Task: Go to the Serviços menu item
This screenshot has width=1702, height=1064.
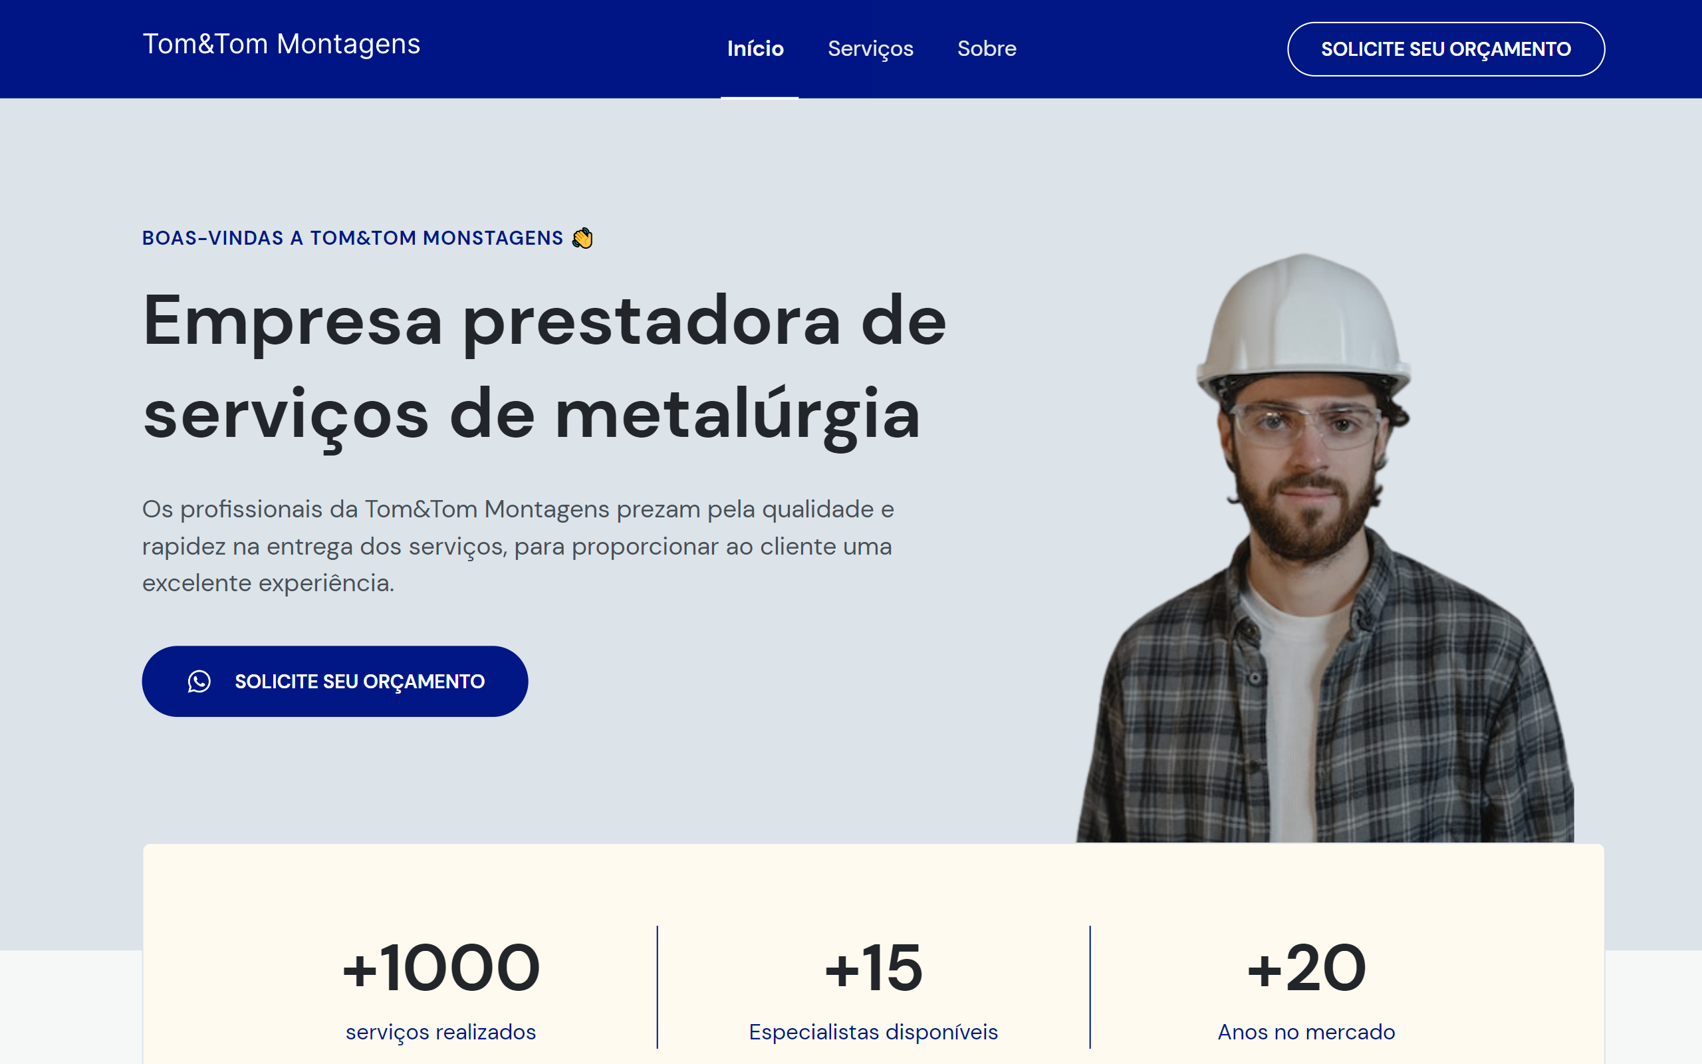Action: (x=870, y=49)
